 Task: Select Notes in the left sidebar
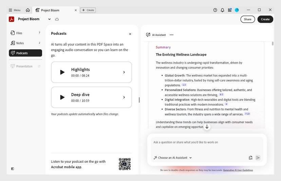pyautogui.click(x=20, y=43)
